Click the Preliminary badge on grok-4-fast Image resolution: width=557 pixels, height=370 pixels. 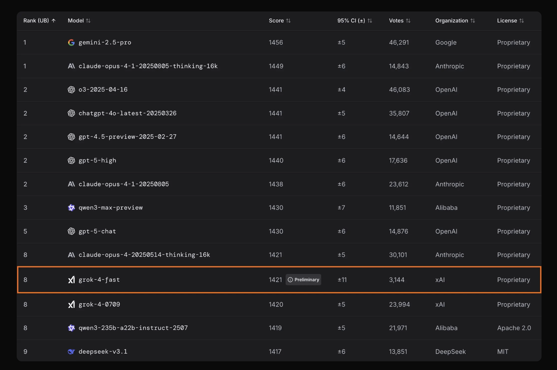tap(303, 280)
